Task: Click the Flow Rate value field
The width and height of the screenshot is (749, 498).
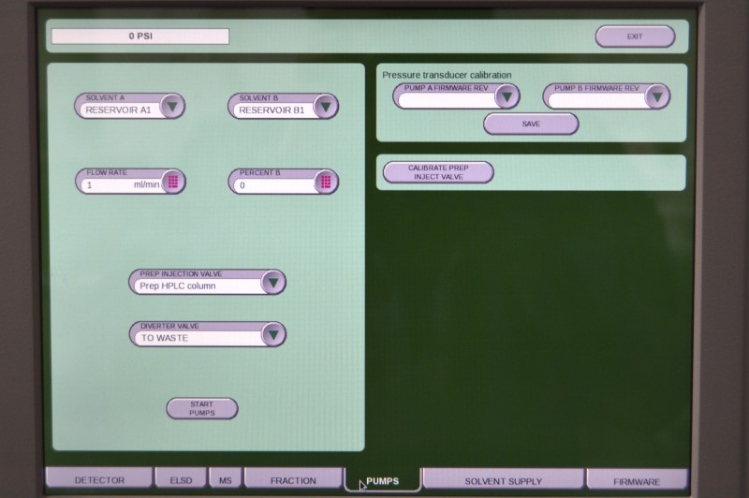Action: coord(117,185)
